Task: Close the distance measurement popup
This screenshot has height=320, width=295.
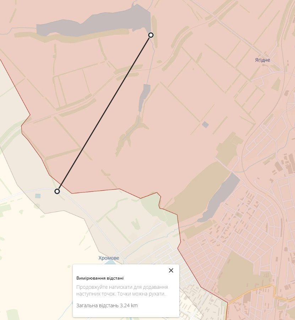Action: pos(171,270)
